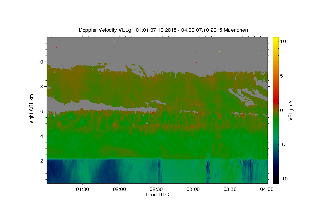Click the '03:30' time tick label
Screen dimensions: 331x220
230,189
